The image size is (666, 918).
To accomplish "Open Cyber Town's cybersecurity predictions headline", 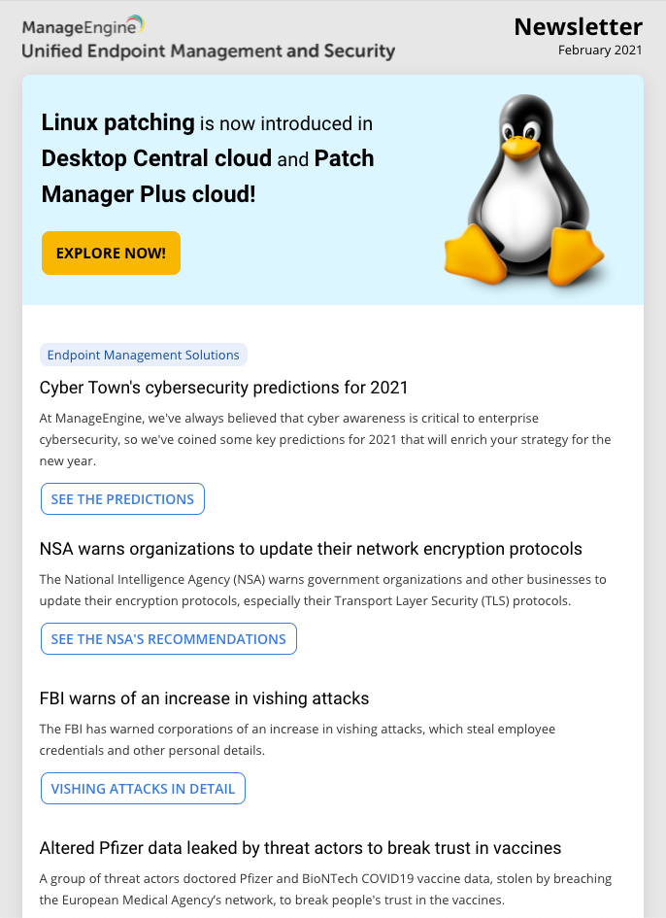I will [223, 388].
